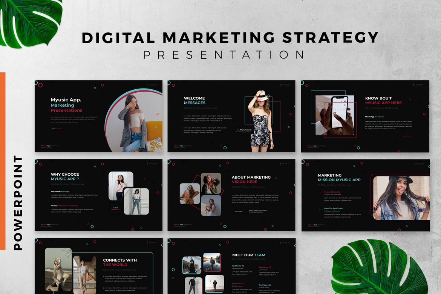
Task: Click the "MEET OUR TEAM" heading
Action: [x=249, y=255]
